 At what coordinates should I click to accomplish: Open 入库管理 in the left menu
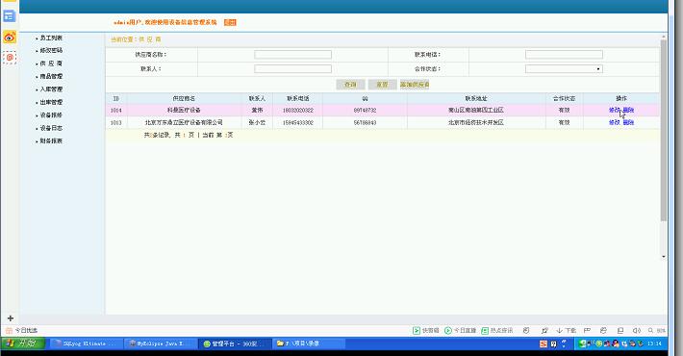click(51, 89)
